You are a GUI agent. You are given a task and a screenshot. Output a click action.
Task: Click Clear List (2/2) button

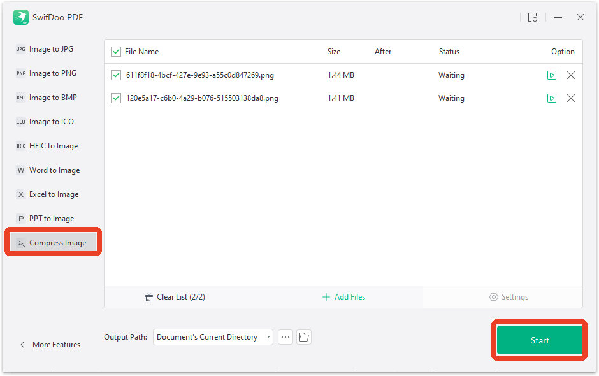(175, 297)
